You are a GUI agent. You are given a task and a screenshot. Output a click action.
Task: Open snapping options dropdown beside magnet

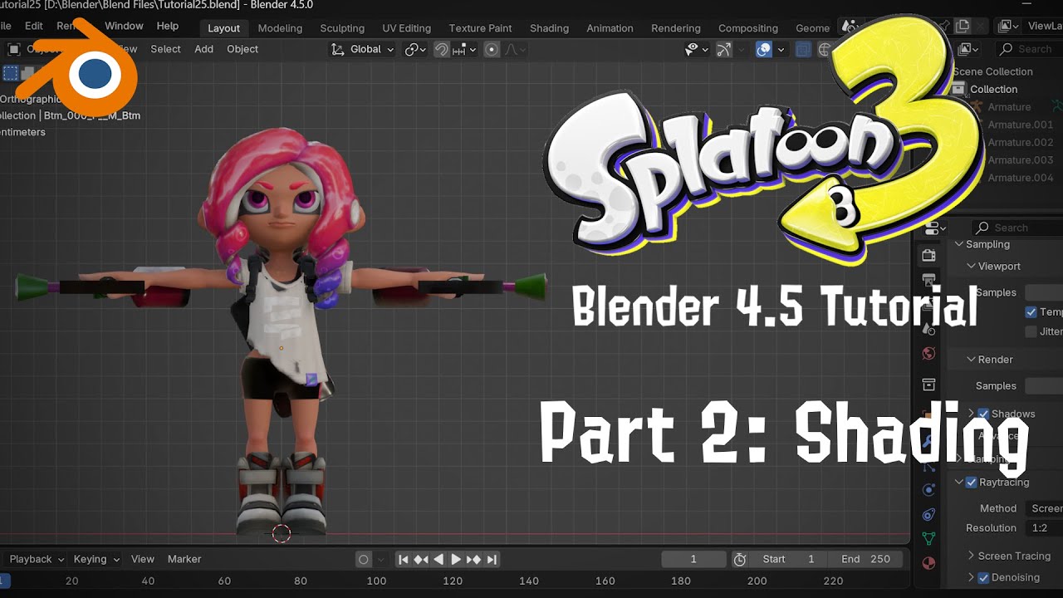pos(463,49)
